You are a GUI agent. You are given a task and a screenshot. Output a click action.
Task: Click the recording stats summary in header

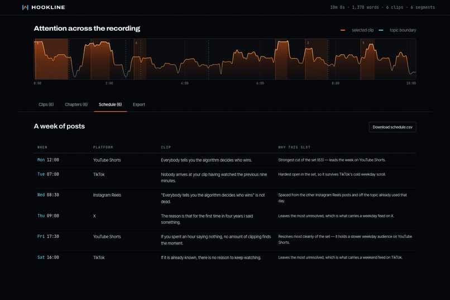tap(382, 7)
